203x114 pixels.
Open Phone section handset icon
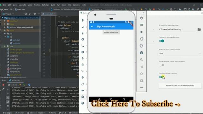(x=83, y=46)
